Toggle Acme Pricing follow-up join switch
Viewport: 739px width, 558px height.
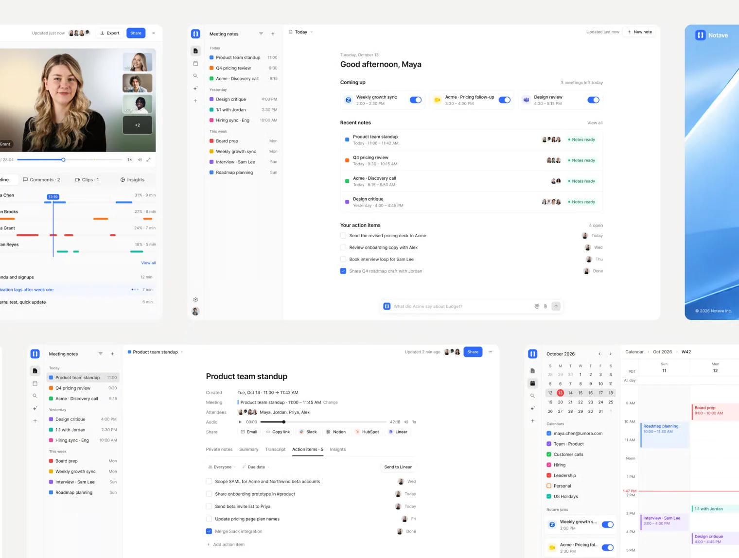click(505, 100)
